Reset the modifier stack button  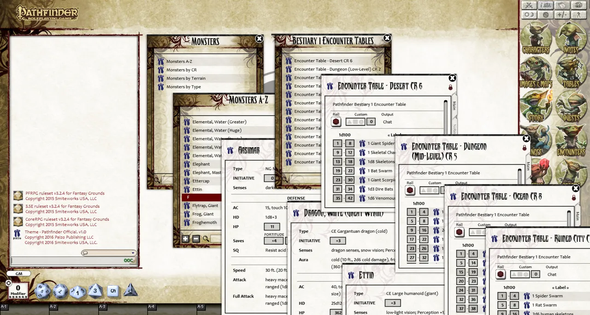(x=9, y=283)
